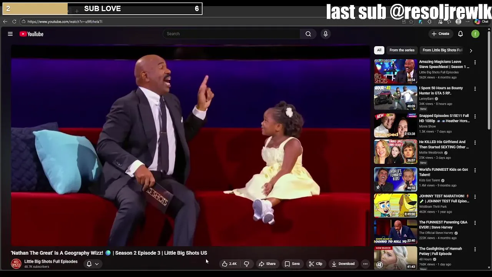Image resolution: width=492 pixels, height=277 pixels.
Task: Open the World's FUNNIEST Kids thumbnail
Action: [396, 179]
